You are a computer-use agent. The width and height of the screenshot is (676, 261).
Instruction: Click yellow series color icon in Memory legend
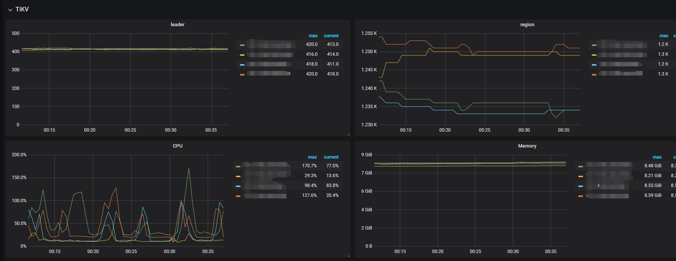(x=580, y=176)
